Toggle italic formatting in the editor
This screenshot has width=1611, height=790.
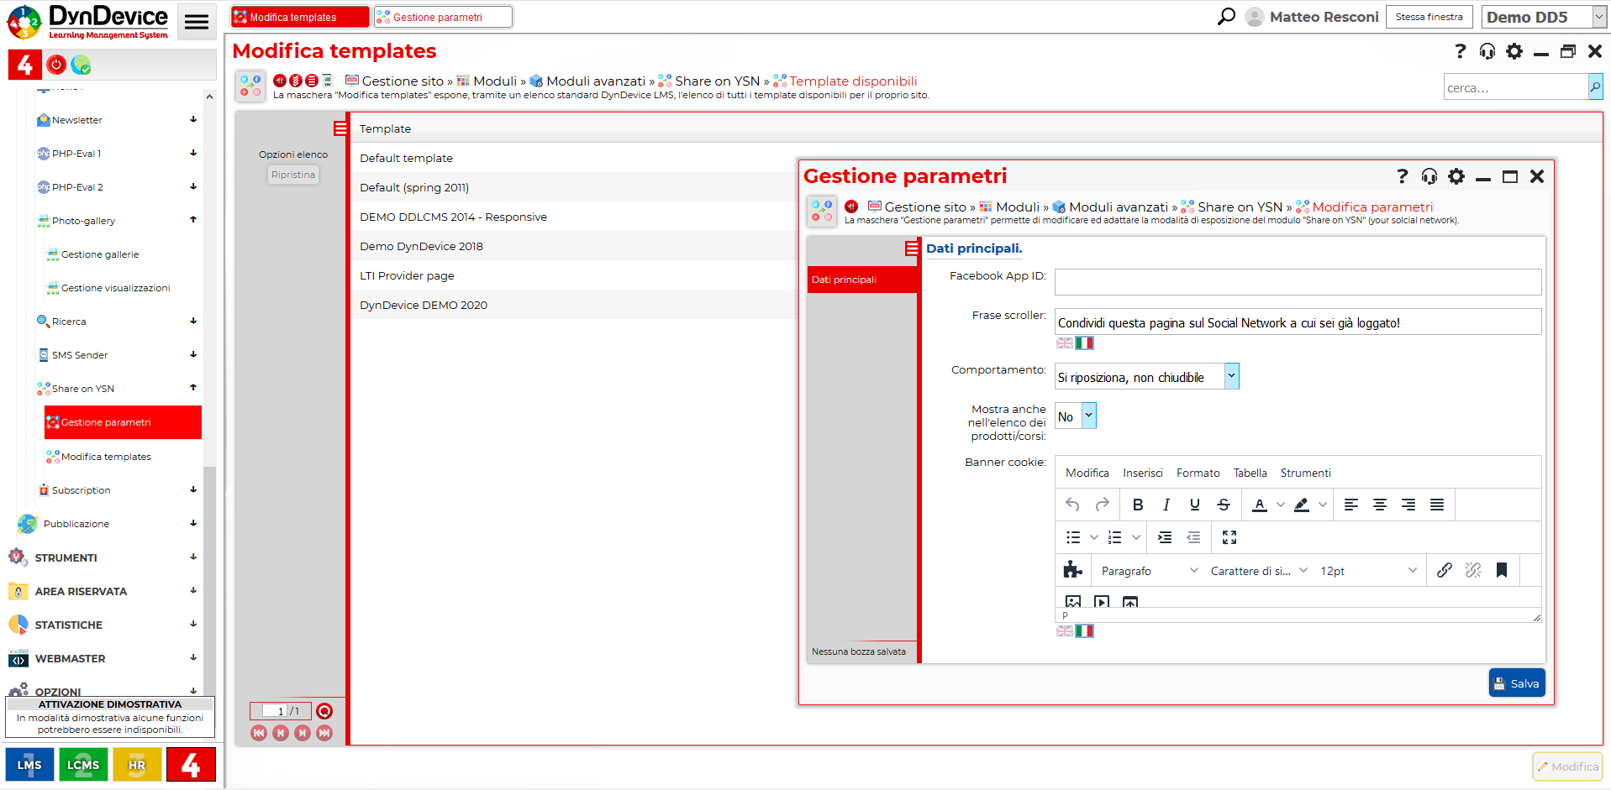[1166, 505]
